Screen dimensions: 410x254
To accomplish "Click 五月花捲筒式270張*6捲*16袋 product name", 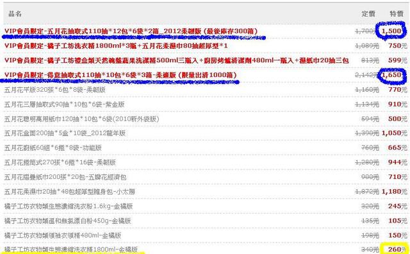I will (60, 163).
